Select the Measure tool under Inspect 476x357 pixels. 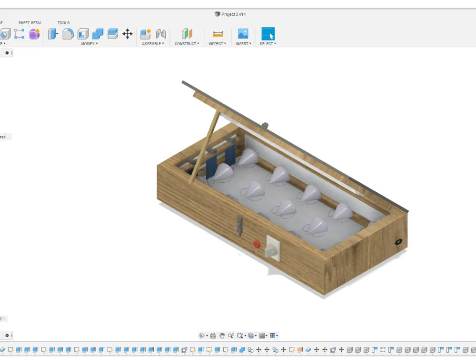pos(217,34)
